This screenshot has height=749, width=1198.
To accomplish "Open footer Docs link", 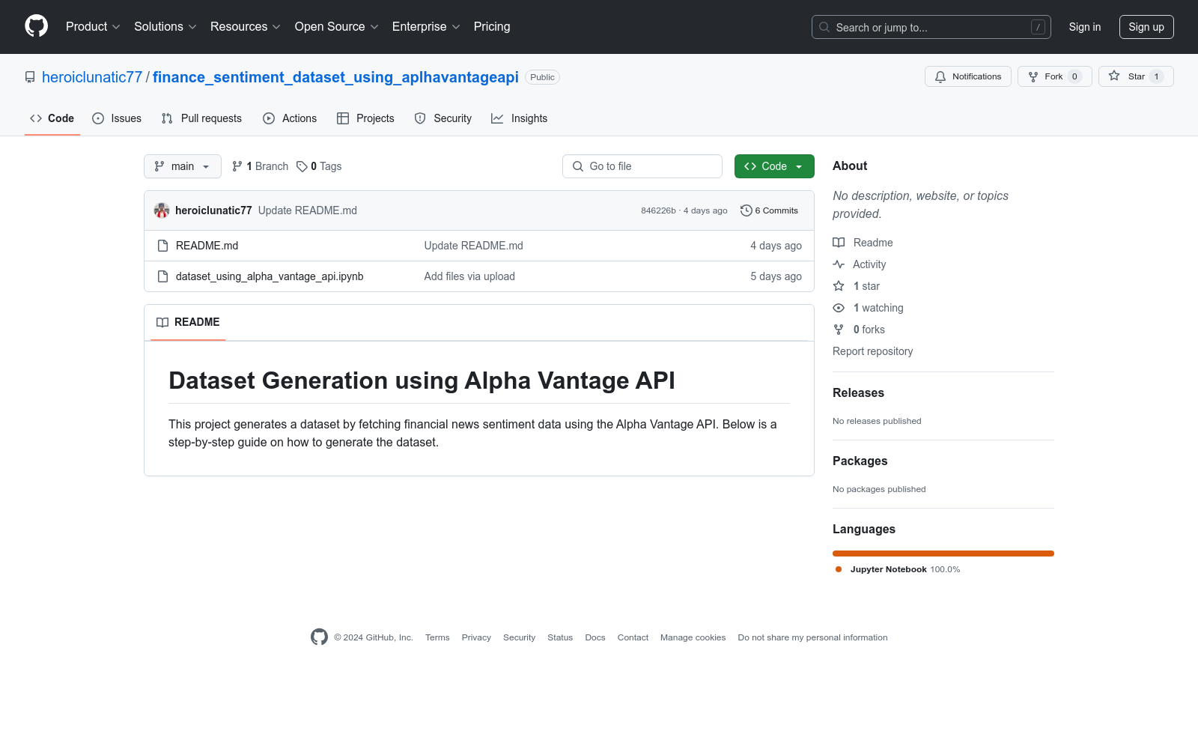I will 595,637.
